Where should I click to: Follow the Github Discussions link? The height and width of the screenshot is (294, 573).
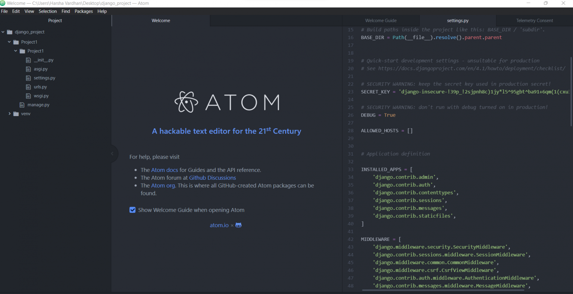212,178
